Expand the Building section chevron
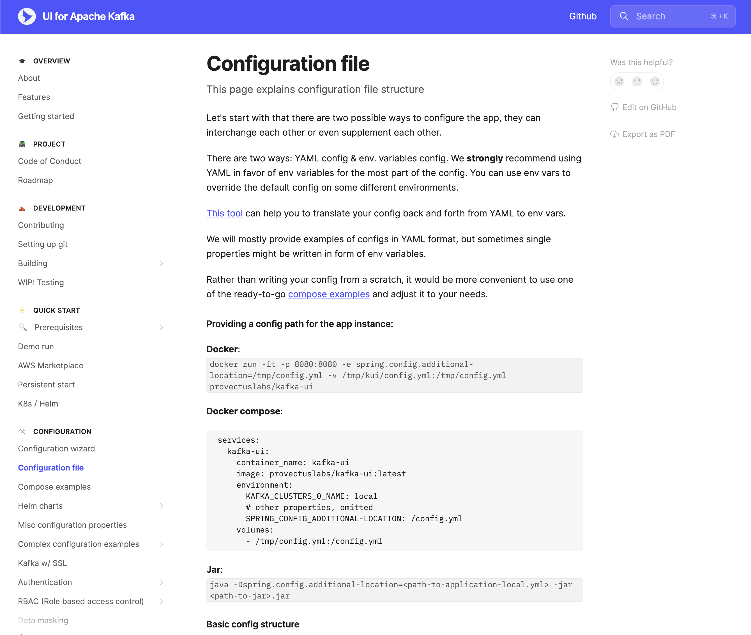 162,264
